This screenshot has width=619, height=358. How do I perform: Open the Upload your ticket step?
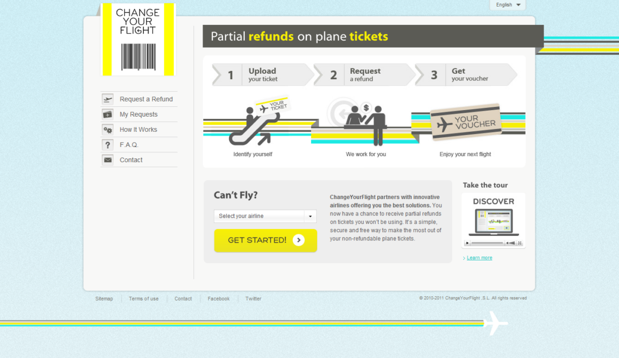tap(263, 75)
